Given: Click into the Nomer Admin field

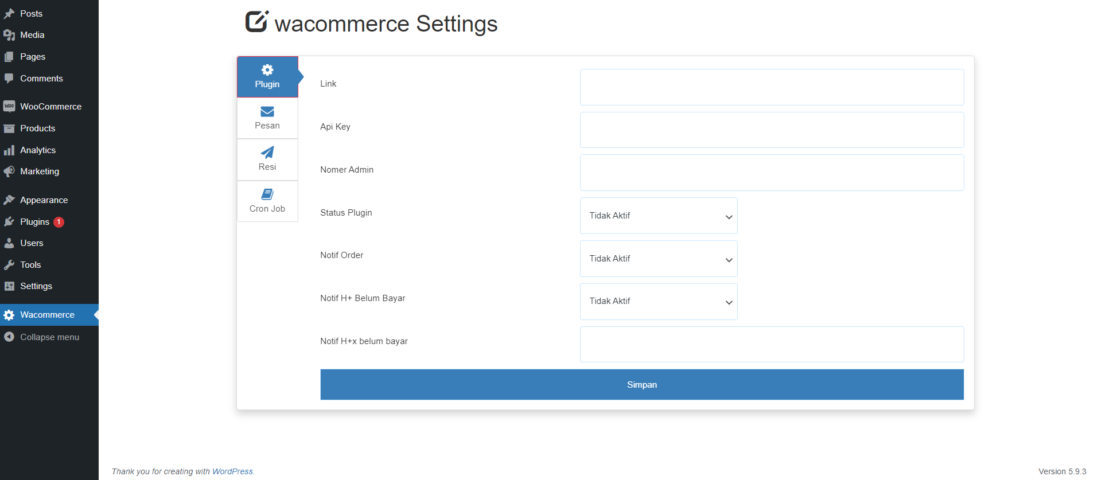Looking at the screenshot, I should click(772, 173).
